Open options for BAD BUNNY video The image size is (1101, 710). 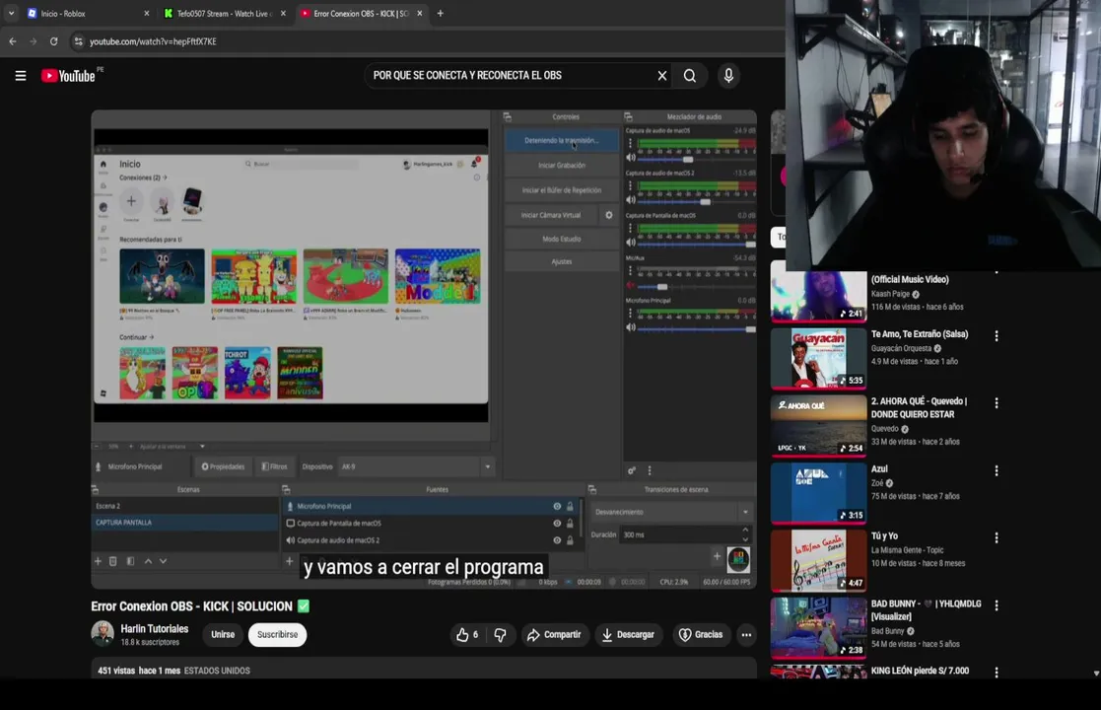coord(997,605)
